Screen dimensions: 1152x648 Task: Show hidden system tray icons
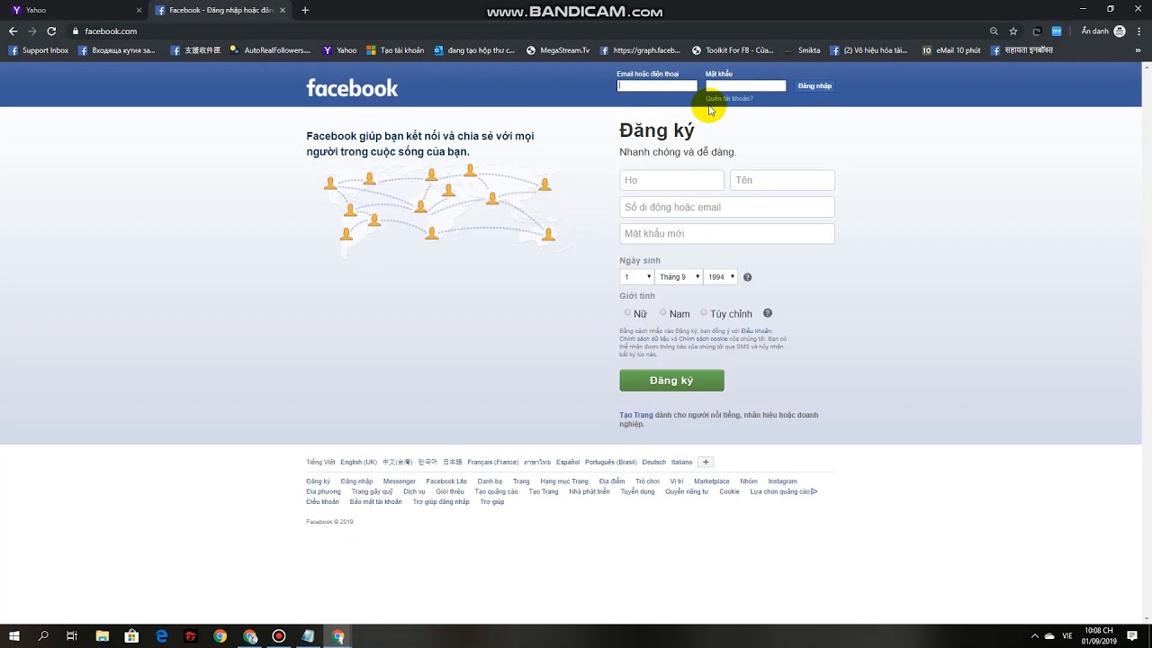(1034, 636)
